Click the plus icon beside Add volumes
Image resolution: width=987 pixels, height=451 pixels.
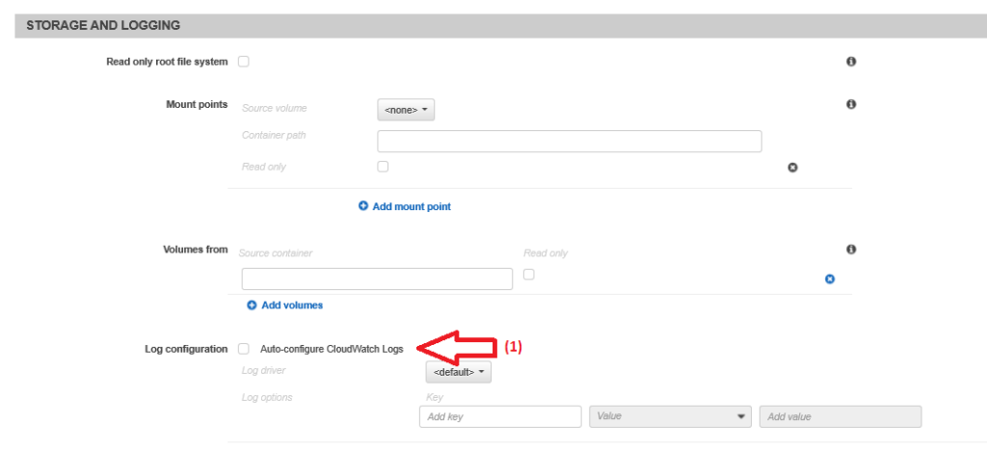252,305
